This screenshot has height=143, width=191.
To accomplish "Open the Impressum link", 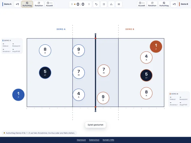I will tap(81, 140).
